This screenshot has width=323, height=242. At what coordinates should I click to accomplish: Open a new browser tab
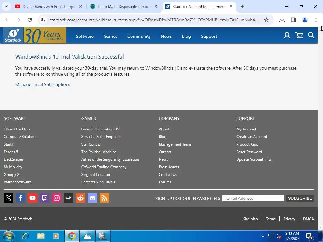tap(242, 6)
